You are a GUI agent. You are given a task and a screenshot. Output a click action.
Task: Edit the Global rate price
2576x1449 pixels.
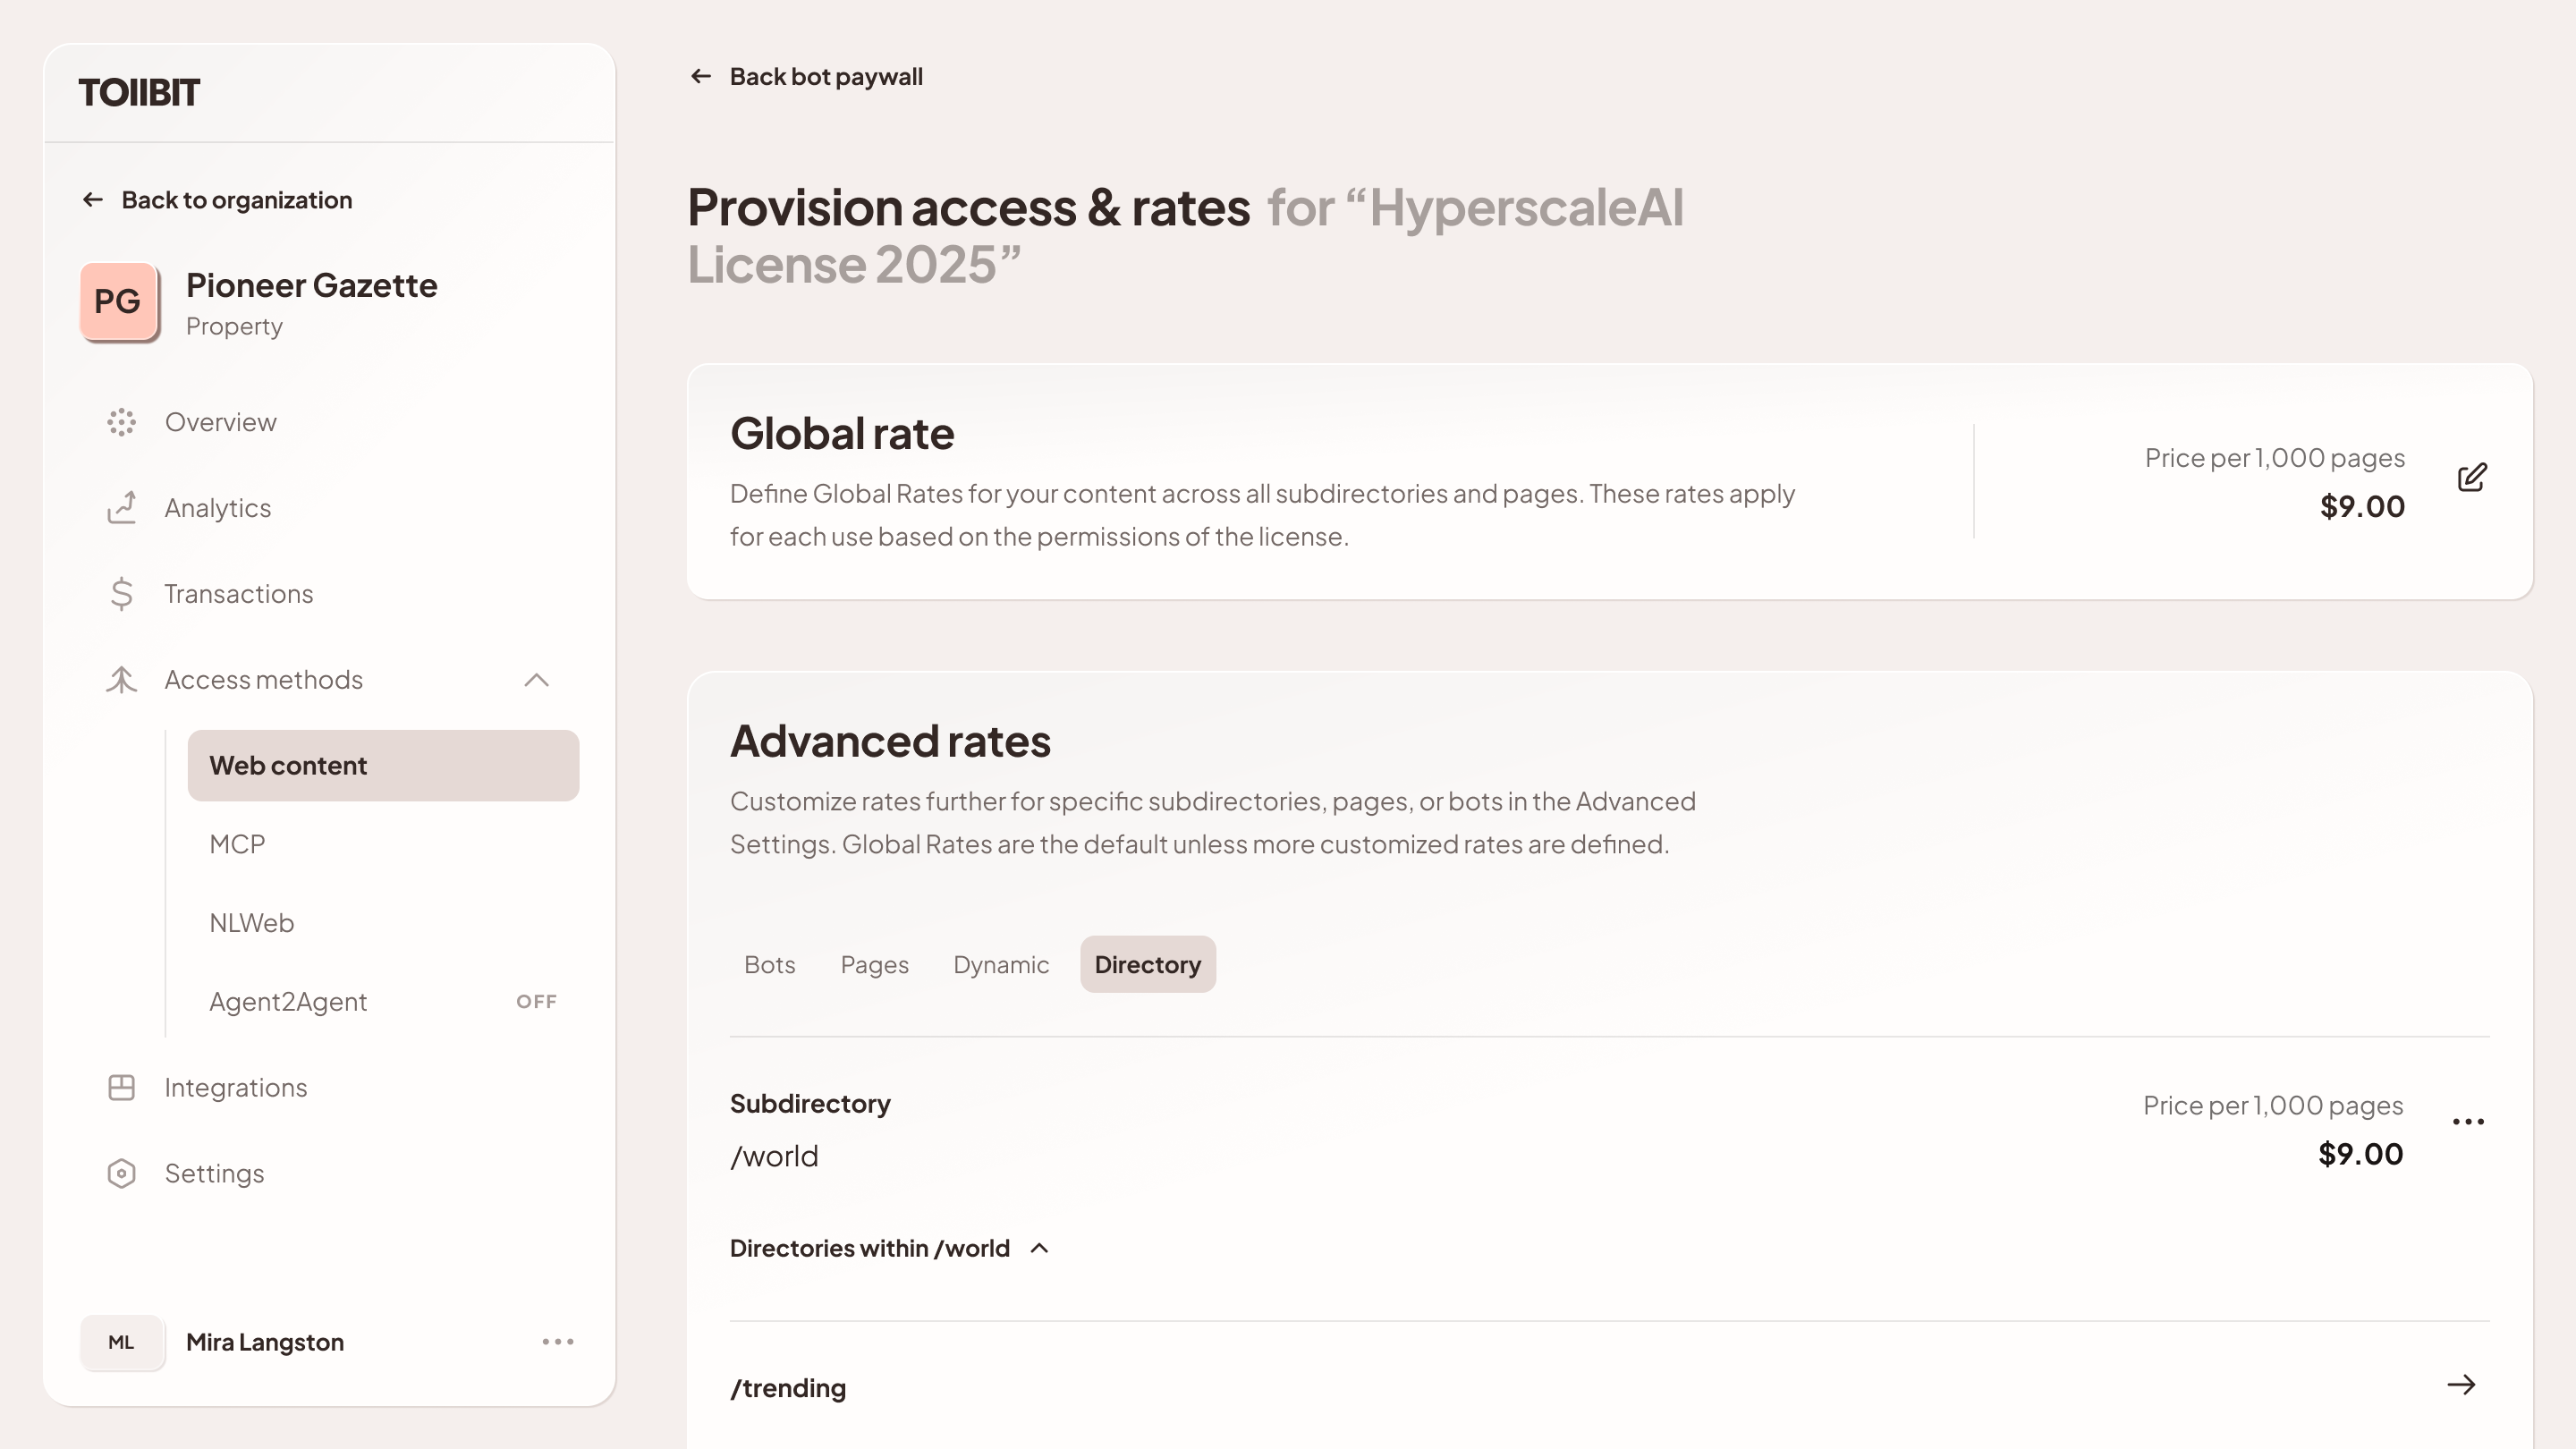tap(2472, 478)
